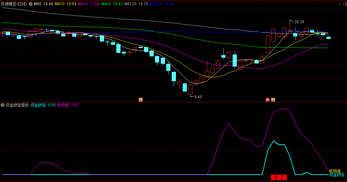Screen dimensions: 347x182
Task: Select the last red signal block
Action: (284, 177)
